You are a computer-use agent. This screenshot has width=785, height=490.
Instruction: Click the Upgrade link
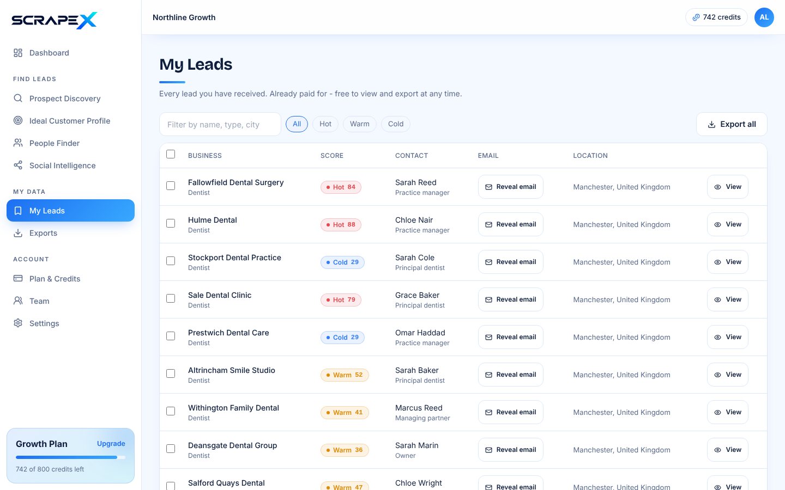[x=111, y=444]
